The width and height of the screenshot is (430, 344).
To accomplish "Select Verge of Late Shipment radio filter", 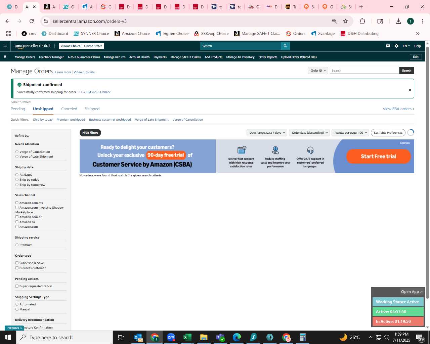I will (x=17, y=157).
